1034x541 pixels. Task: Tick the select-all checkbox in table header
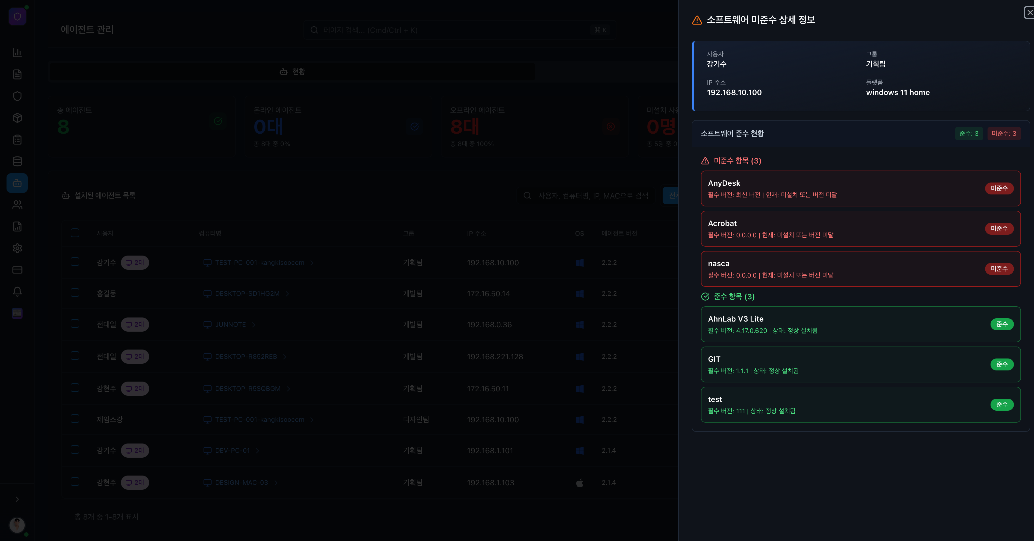[x=75, y=233]
